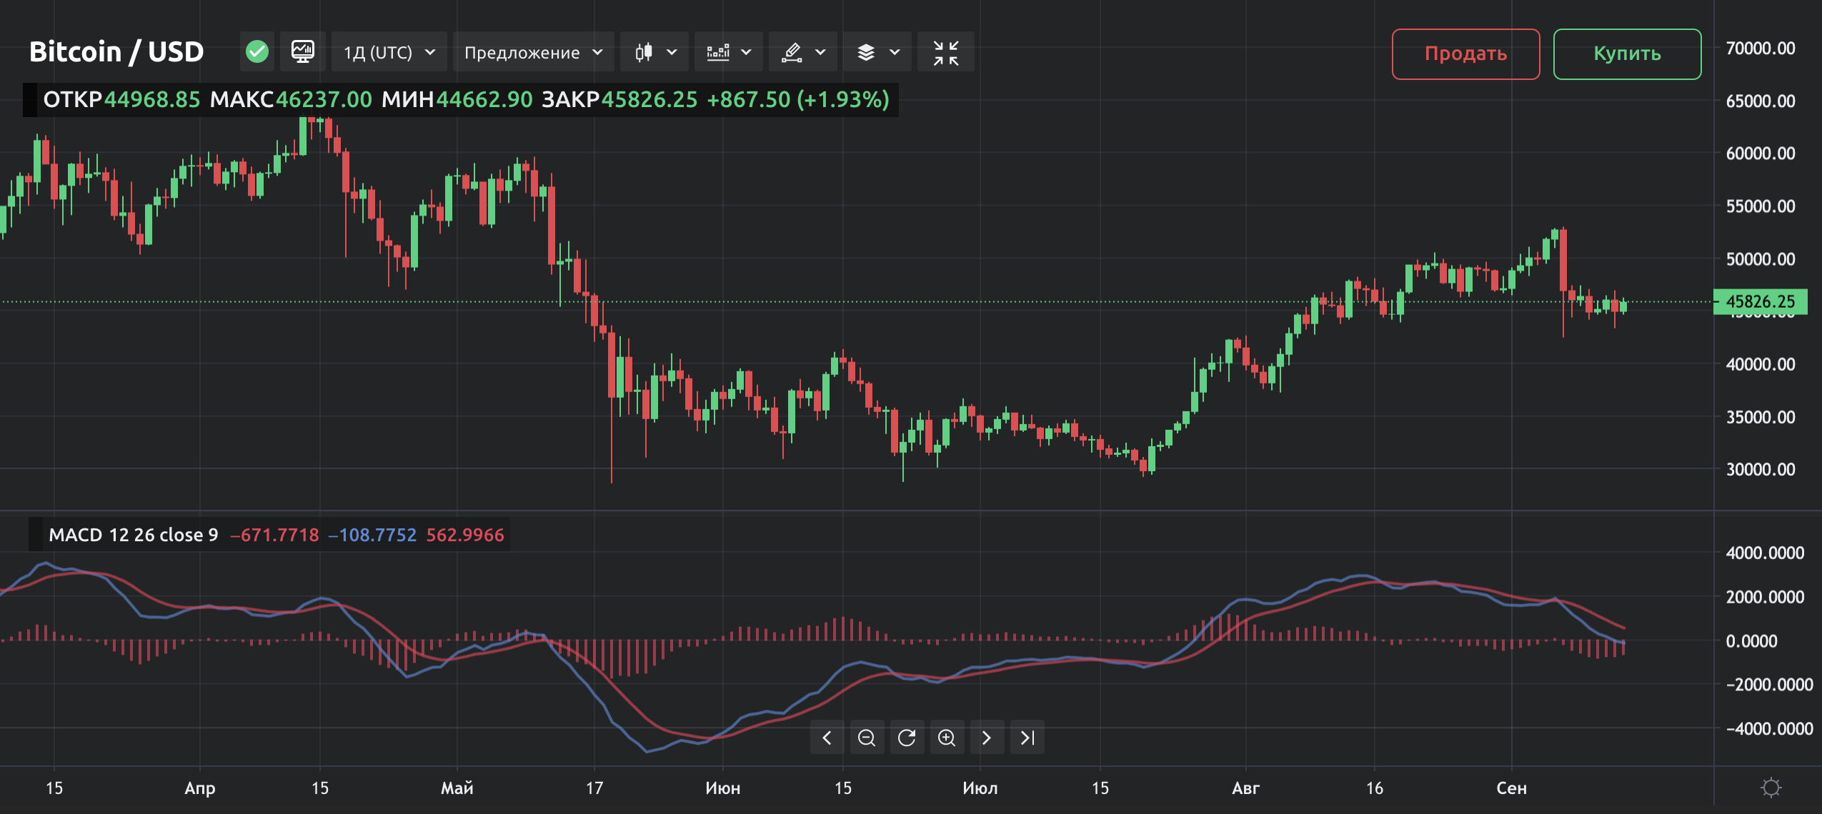Open the layers dropdown
Image resolution: width=1822 pixels, height=814 pixels.
[877, 52]
